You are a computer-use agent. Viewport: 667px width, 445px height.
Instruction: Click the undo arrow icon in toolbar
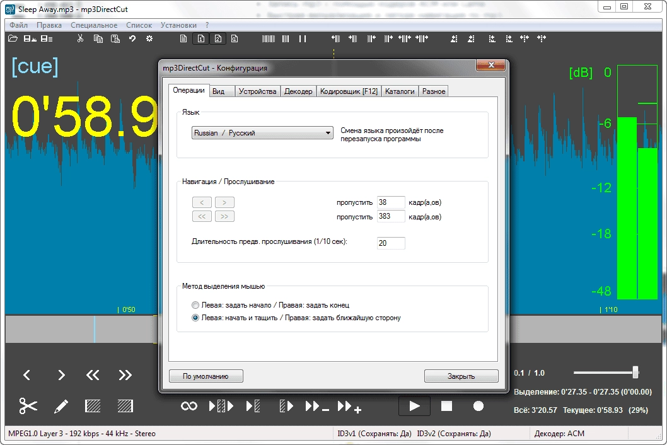point(132,38)
